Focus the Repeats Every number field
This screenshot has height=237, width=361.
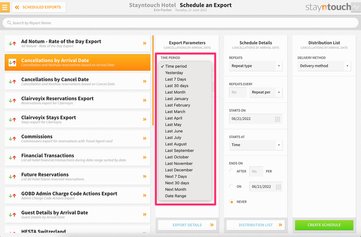point(238,92)
